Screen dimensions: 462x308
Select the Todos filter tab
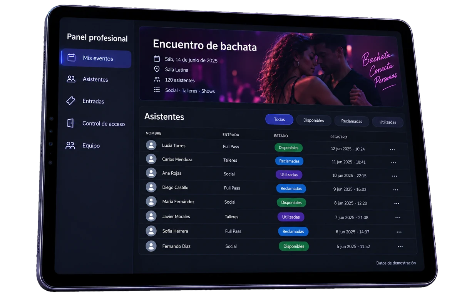[280, 119]
